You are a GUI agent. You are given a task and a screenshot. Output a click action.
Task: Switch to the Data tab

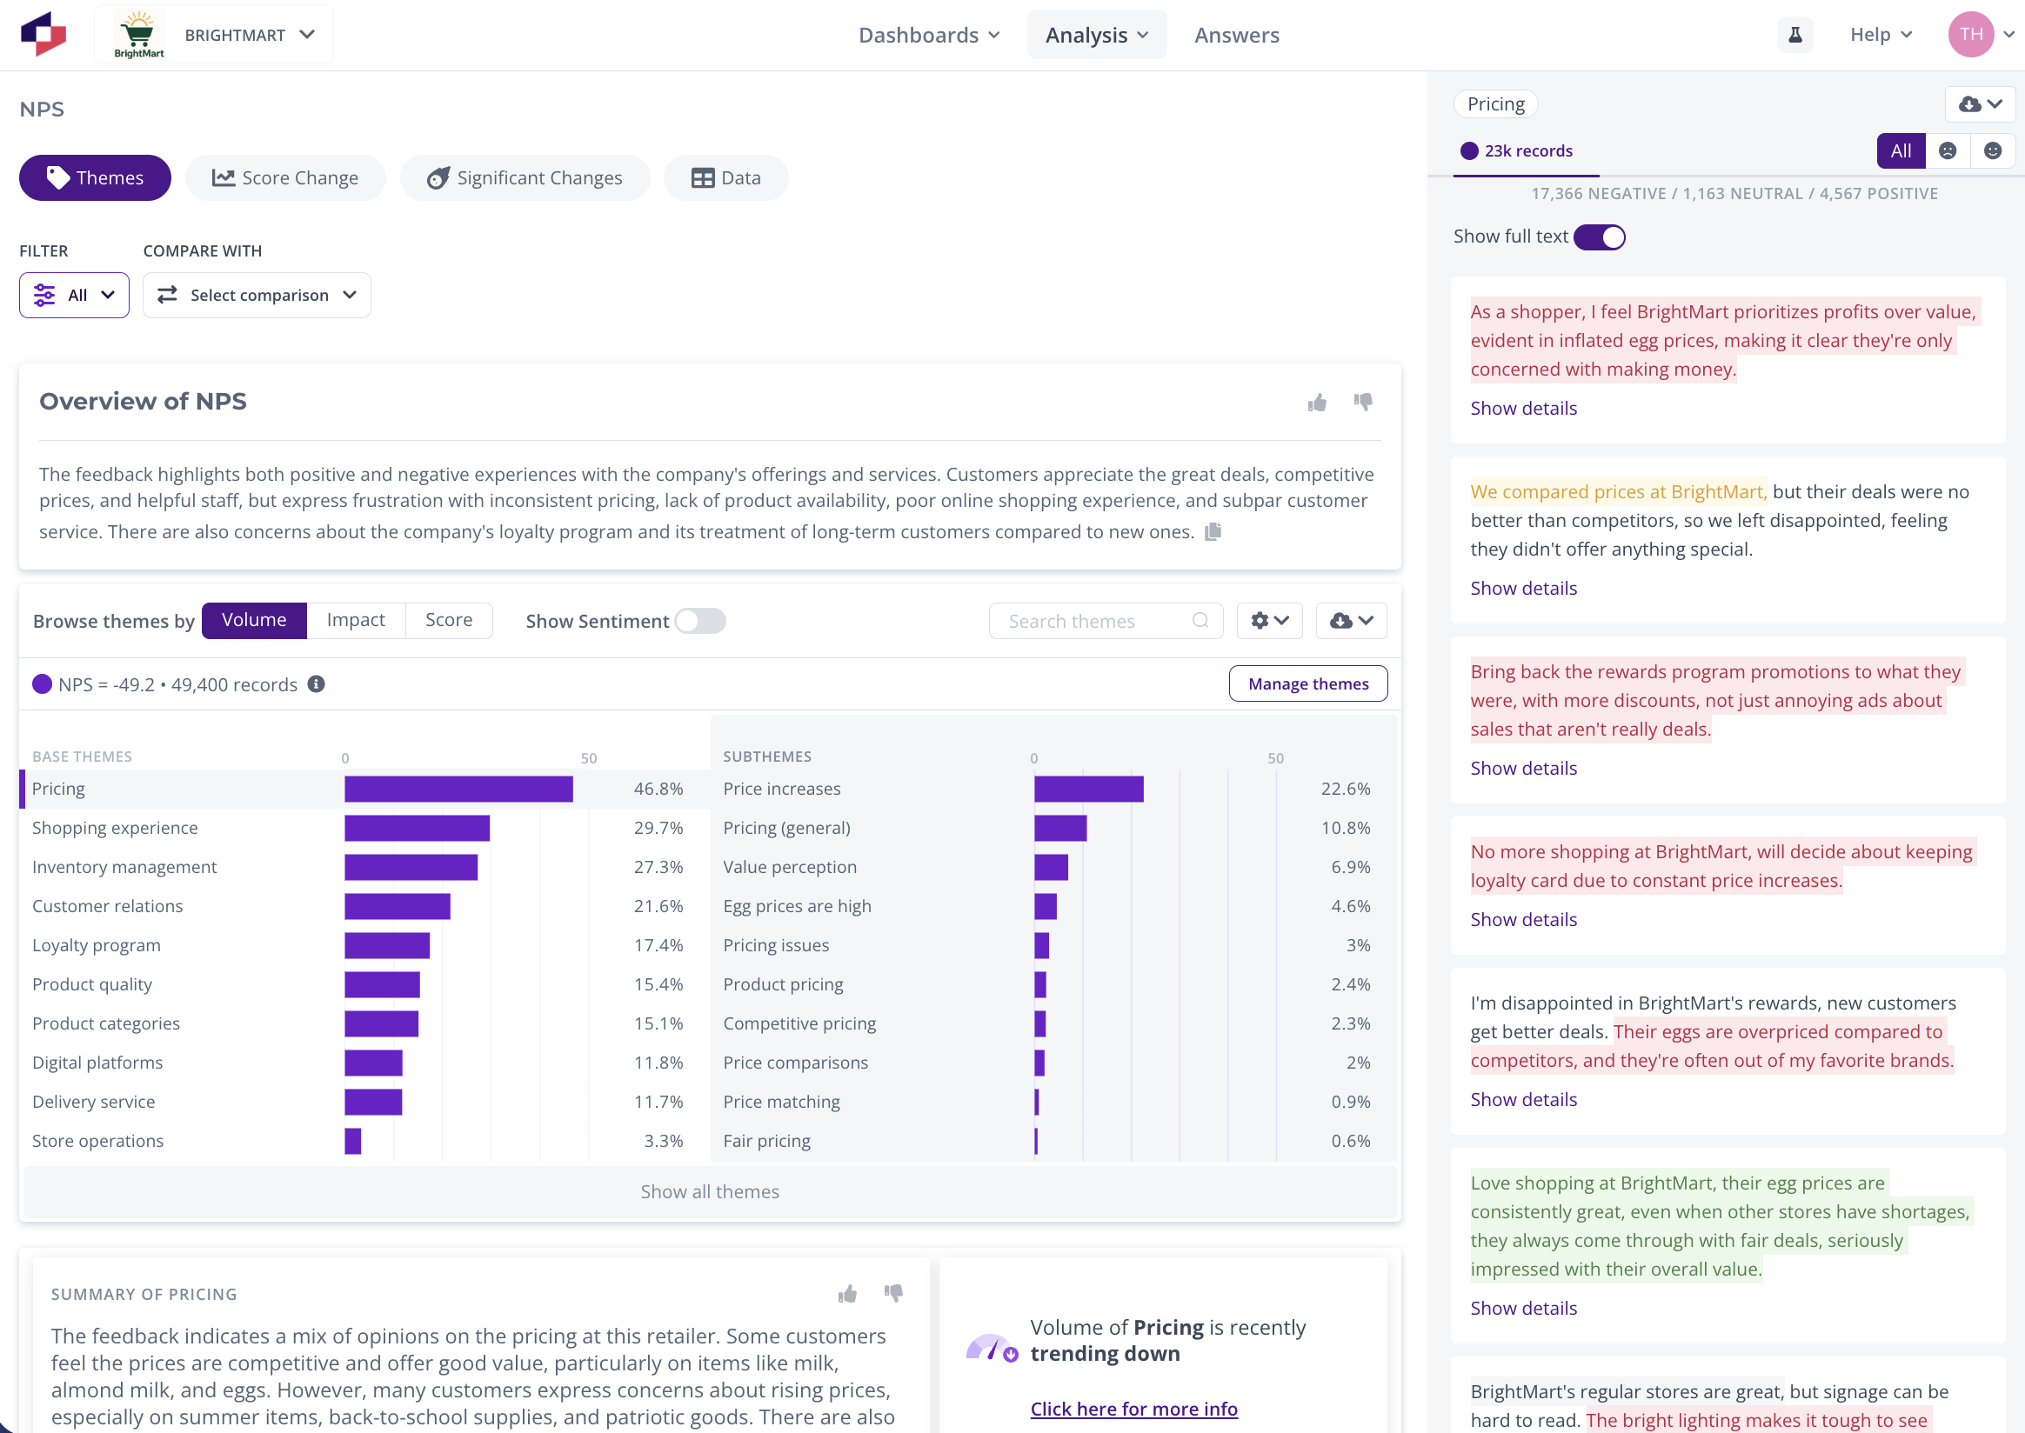[x=725, y=177]
